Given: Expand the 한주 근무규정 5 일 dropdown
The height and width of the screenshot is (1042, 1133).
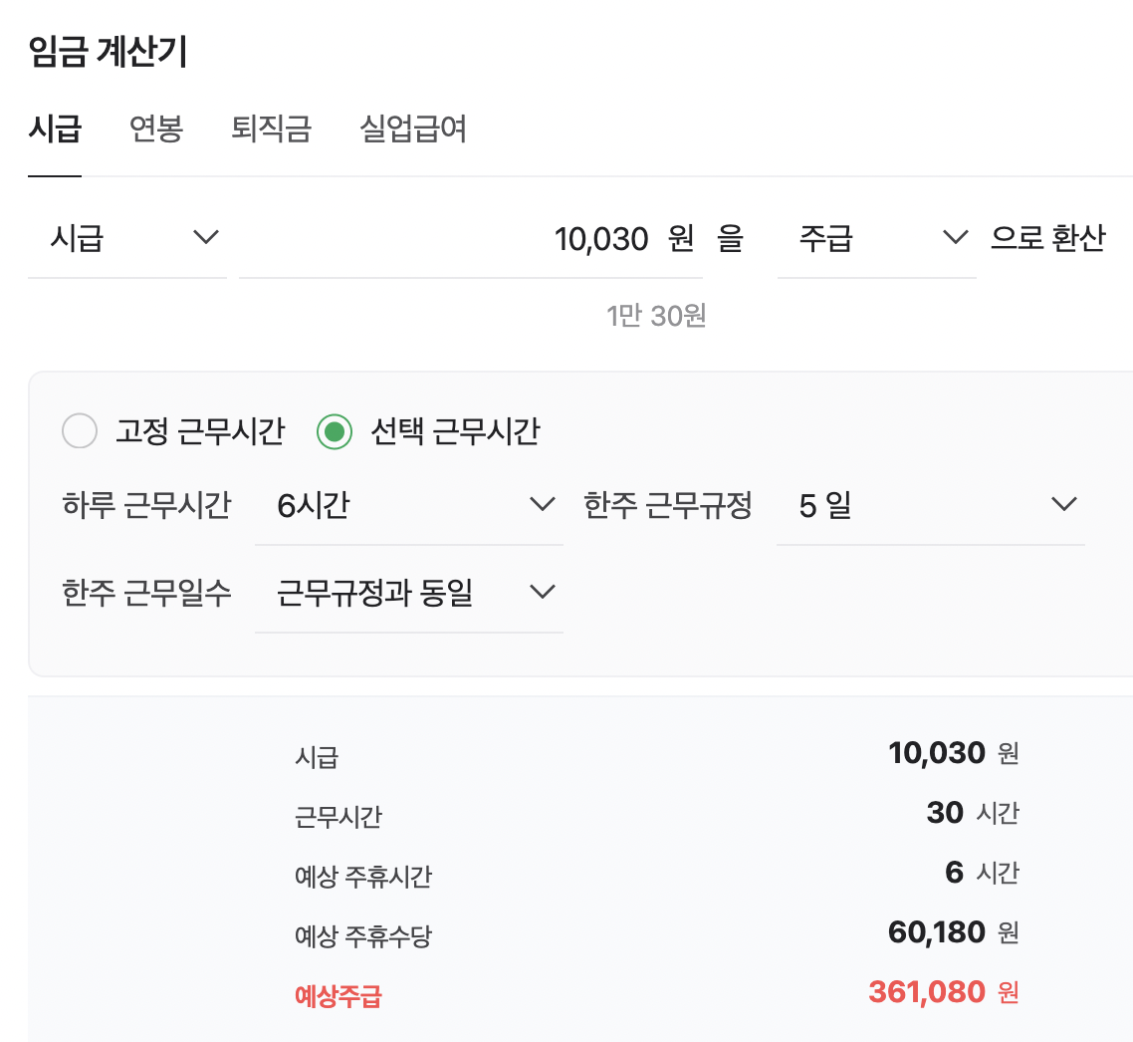Looking at the screenshot, I should point(930,505).
